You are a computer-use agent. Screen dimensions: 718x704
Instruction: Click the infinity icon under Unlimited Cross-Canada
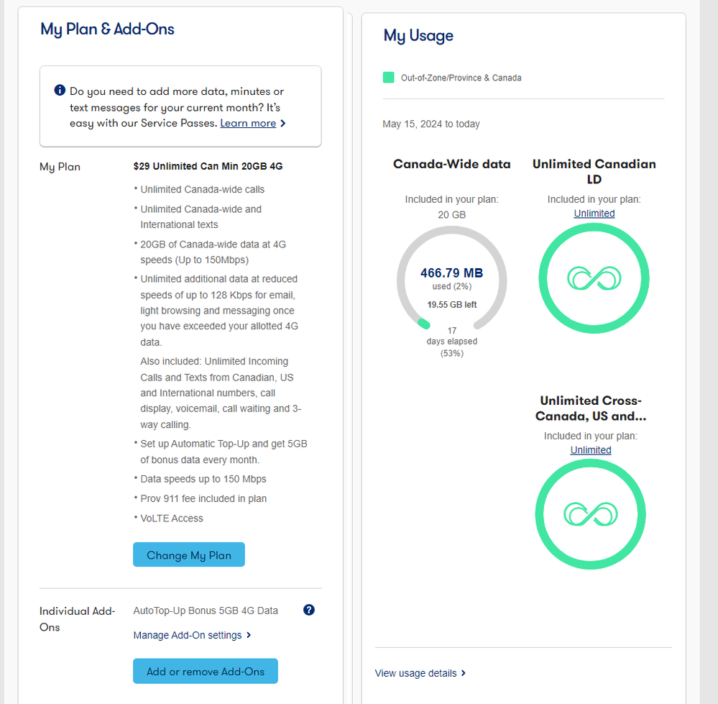pos(591,514)
